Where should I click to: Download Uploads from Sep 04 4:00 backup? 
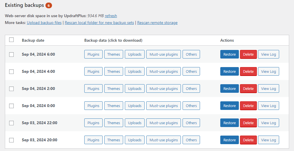tap(135, 71)
